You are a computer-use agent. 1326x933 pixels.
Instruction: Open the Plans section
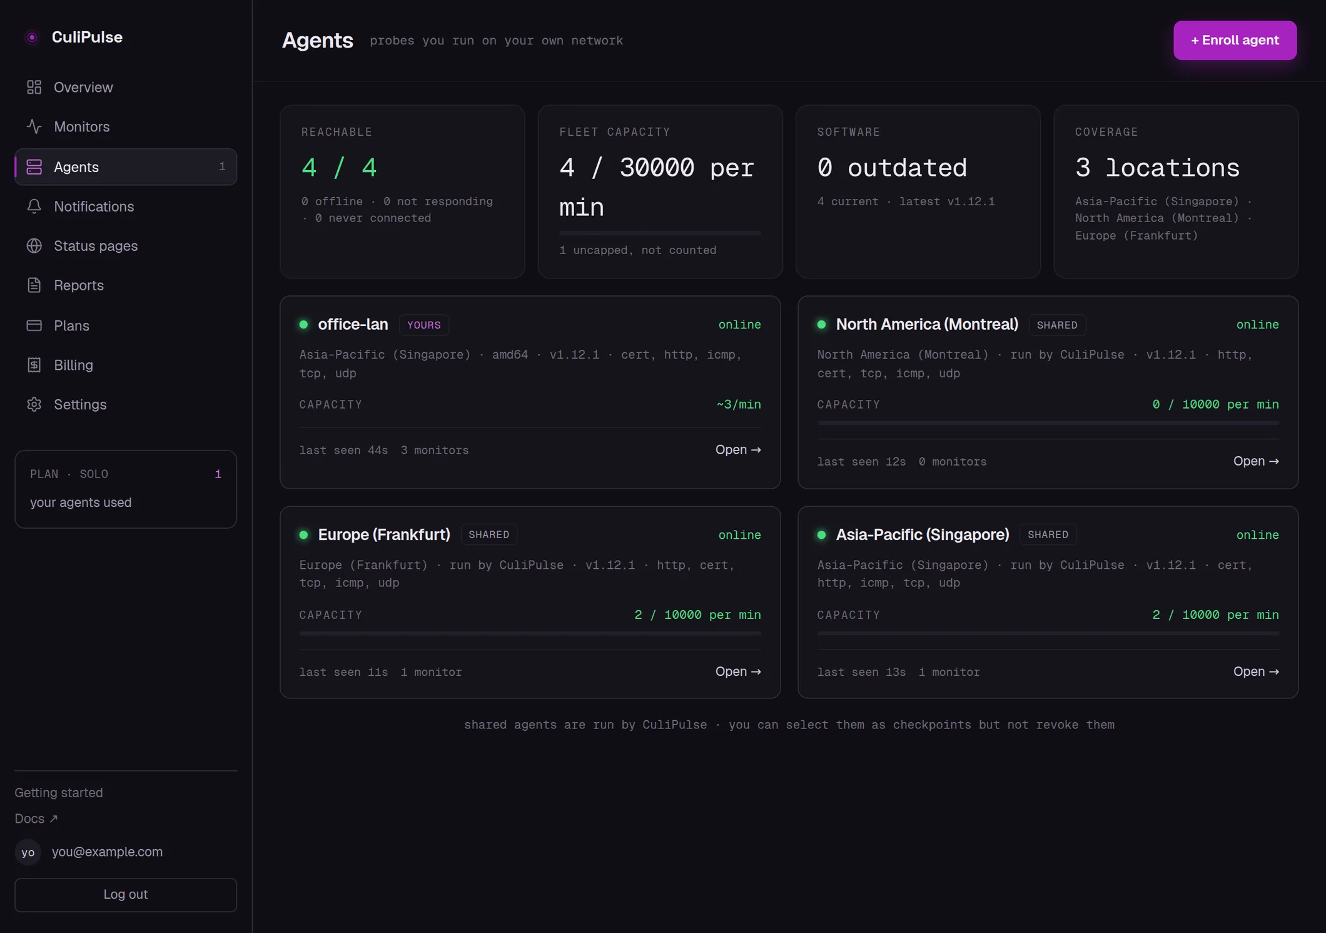click(x=126, y=325)
